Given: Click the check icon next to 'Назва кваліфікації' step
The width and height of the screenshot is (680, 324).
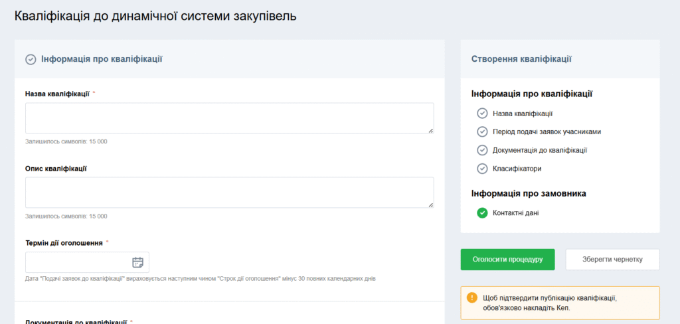Looking at the screenshot, I should [482, 114].
